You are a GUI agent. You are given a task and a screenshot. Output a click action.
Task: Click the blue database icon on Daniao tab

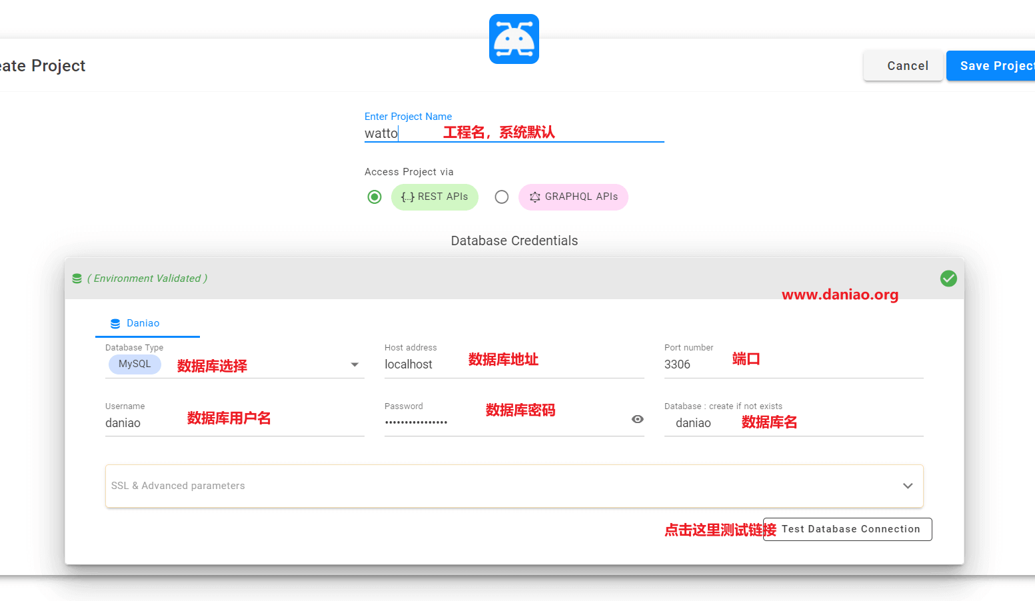tap(115, 323)
